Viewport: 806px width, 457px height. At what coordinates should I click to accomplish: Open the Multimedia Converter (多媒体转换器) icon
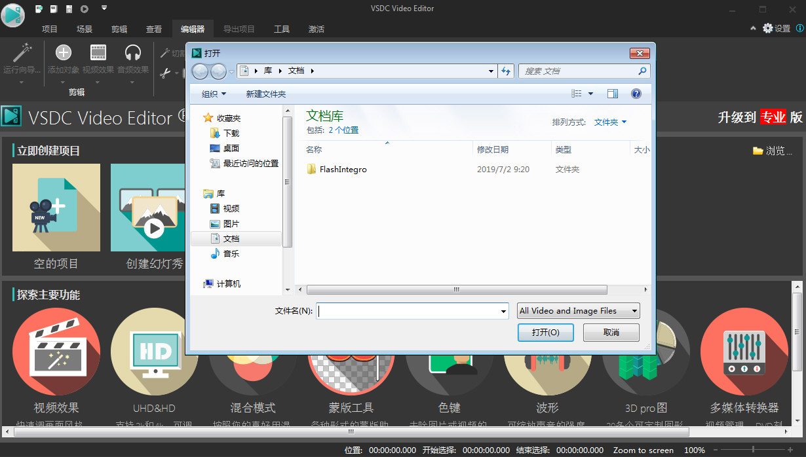(x=744, y=352)
